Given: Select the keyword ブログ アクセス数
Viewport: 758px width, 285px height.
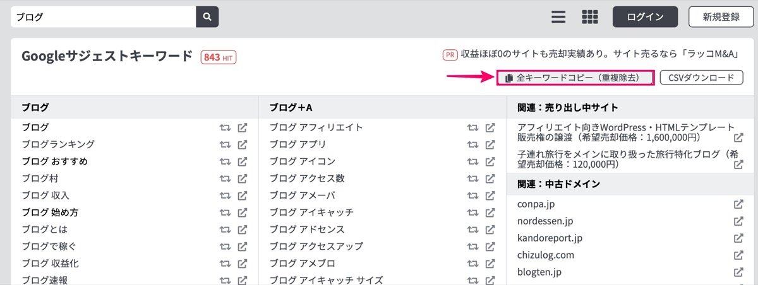Looking at the screenshot, I should tap(307, 178).
